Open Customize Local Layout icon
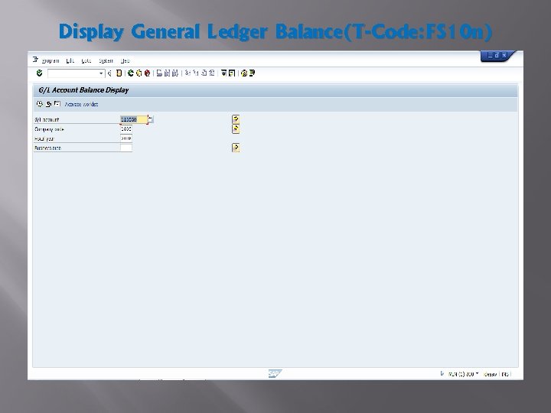This screenshot has width=551, height=413. pyautogui.click(x=252, y=73)
